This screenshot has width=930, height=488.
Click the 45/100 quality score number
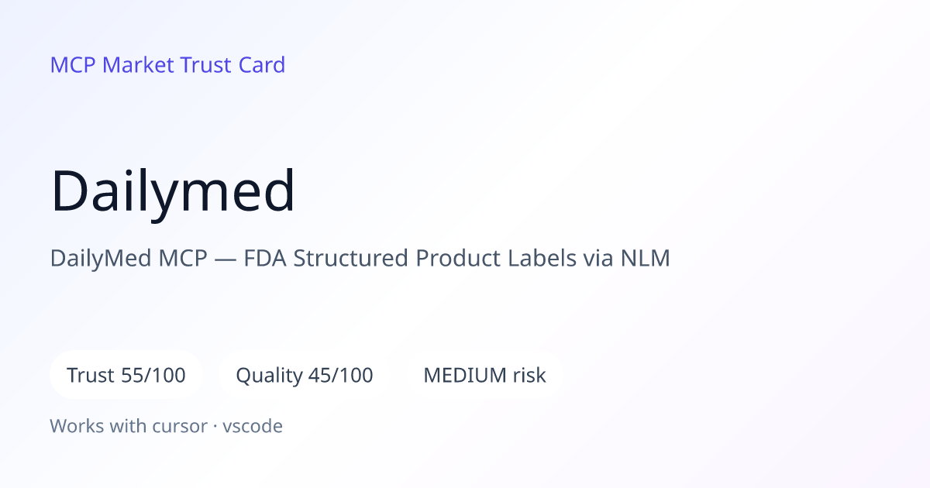[x=341, y=376]
